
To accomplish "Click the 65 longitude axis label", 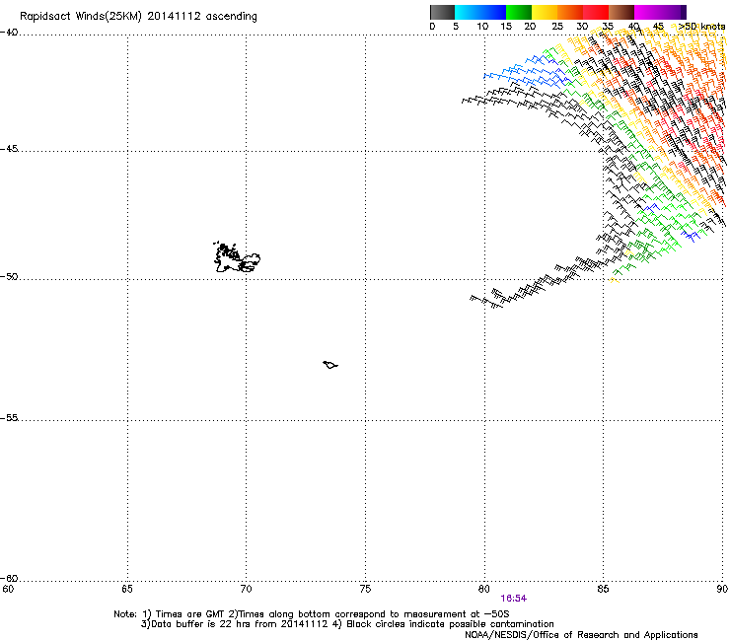I will coord(127,589).
